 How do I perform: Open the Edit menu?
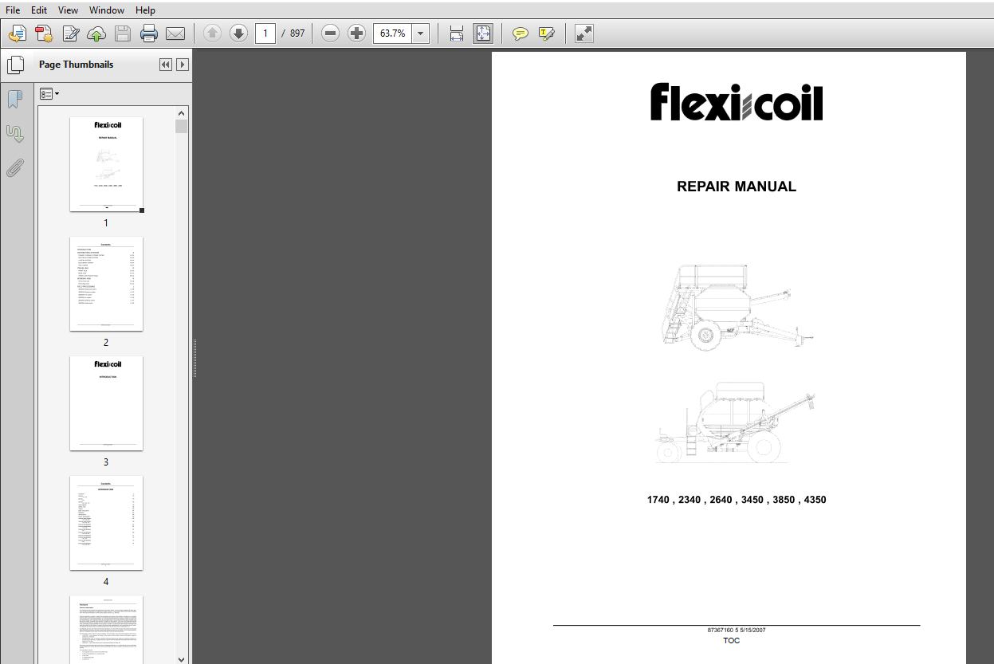(39, 10)
